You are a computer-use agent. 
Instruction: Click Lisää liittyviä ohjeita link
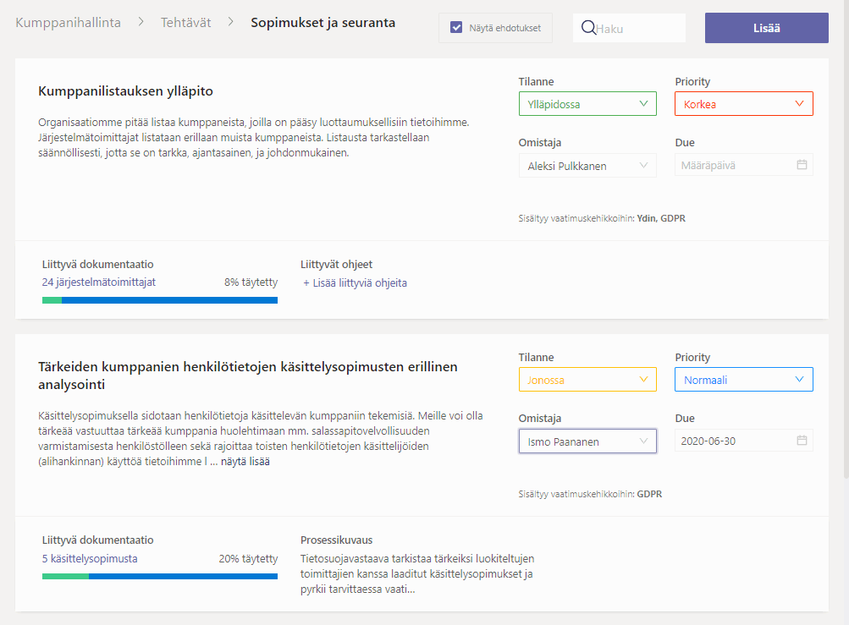pos(355,282)
